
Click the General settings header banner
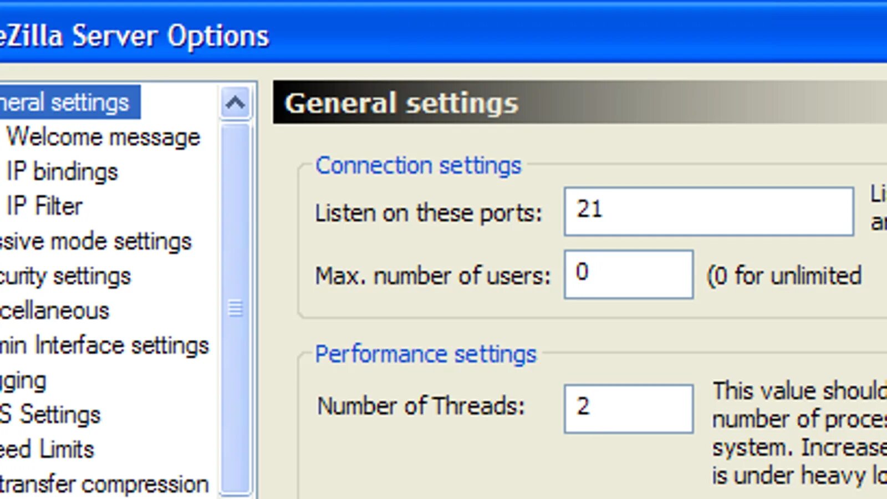pos(580,103)
